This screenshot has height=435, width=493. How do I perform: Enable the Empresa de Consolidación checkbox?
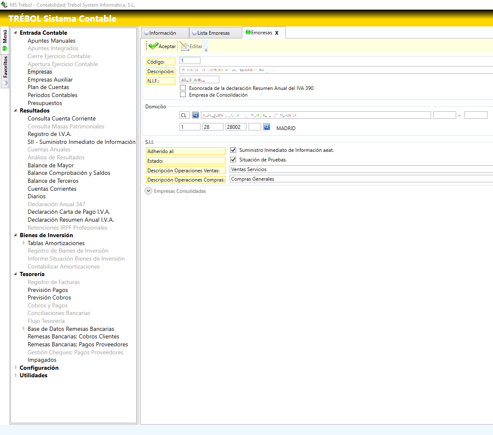click(x=182, y=94)
